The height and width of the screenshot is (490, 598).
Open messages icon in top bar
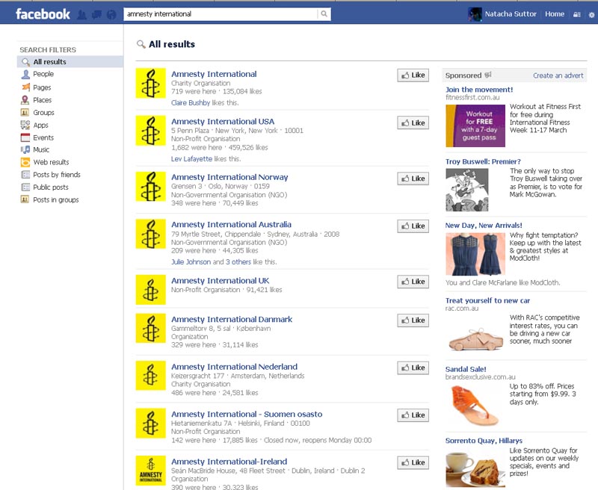tap(96, 14)
